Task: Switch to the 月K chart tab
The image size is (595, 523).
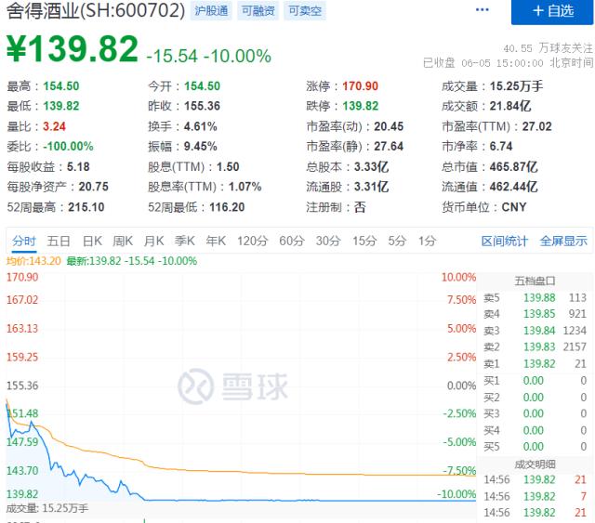Action: (x=153, y=241)
